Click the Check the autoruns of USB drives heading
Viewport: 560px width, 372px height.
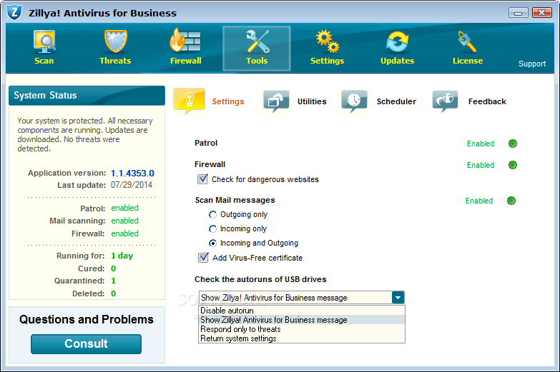(x=260, y=279)
